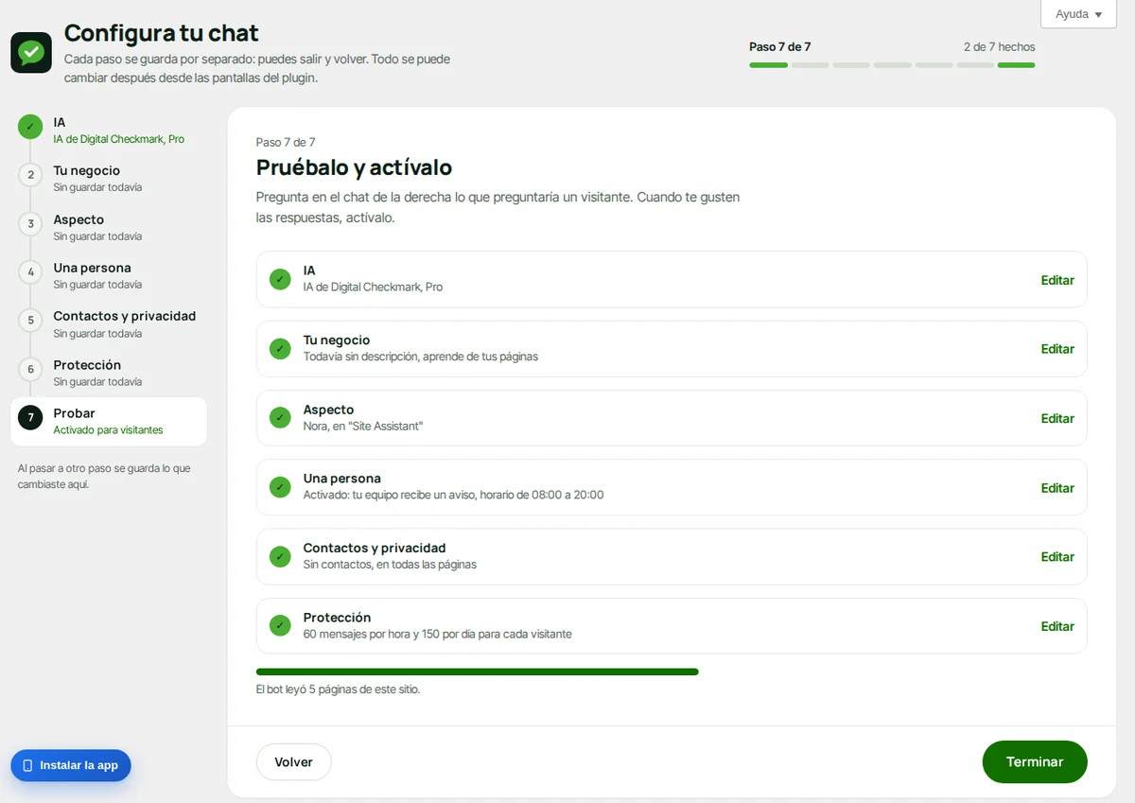
Task: Click the green chat checkmark app logo
Action: coord(31,52)
